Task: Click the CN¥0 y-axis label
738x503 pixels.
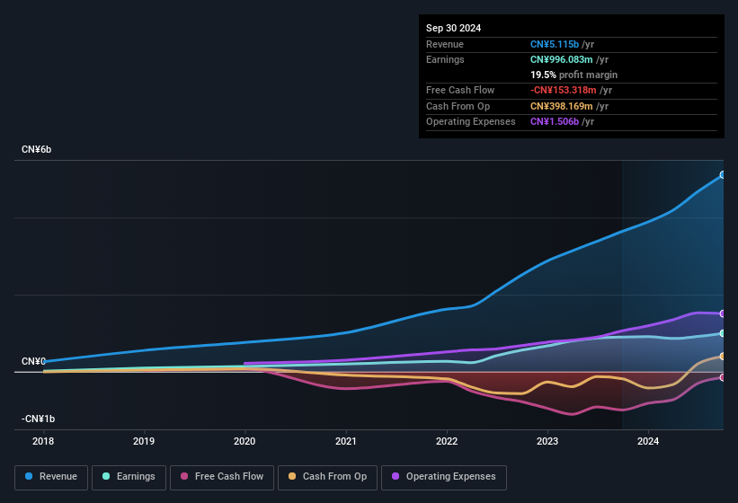Action: pyautogui.click(x=33, y=361)
